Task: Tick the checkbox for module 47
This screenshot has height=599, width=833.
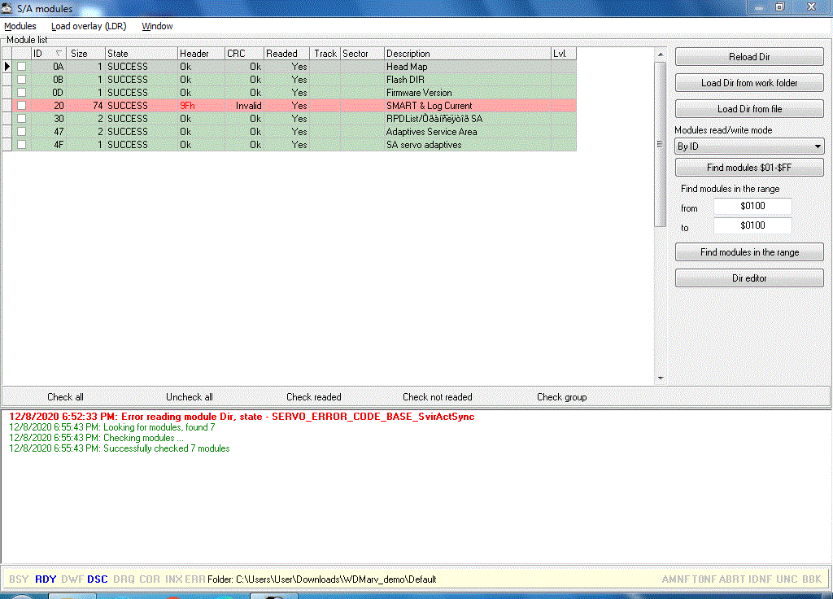Action: pyautogui.click(x=22, y=131)
